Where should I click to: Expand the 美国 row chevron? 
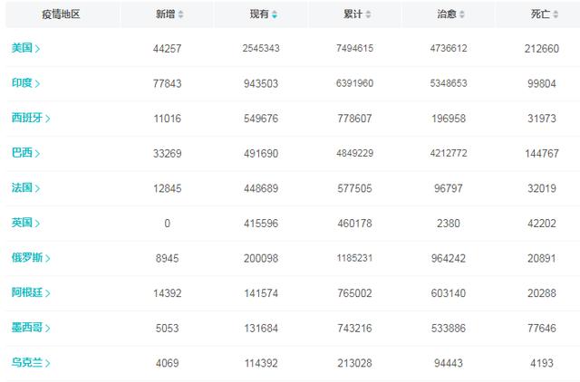pos(37,48)
